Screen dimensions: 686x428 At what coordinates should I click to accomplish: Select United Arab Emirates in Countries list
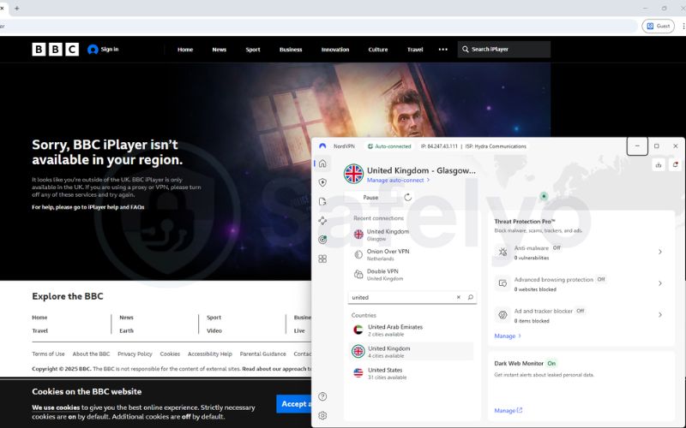[412, 330]
